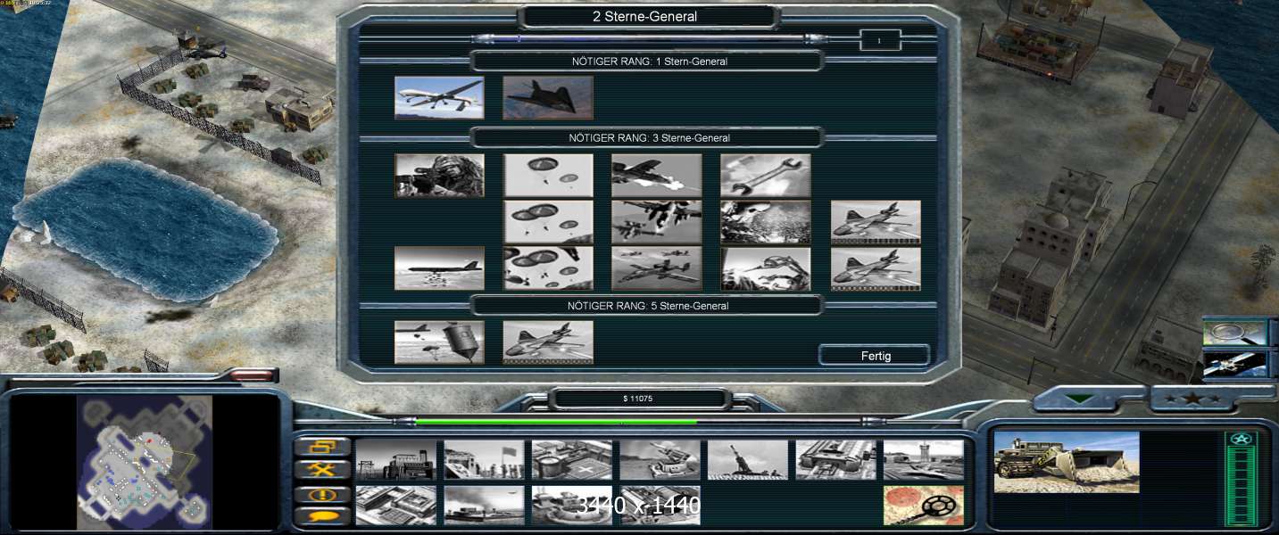The height and width of the screenshot is (535, 1279).
Task: Build the Barracks with the flag
Action: tap(485, 459)
